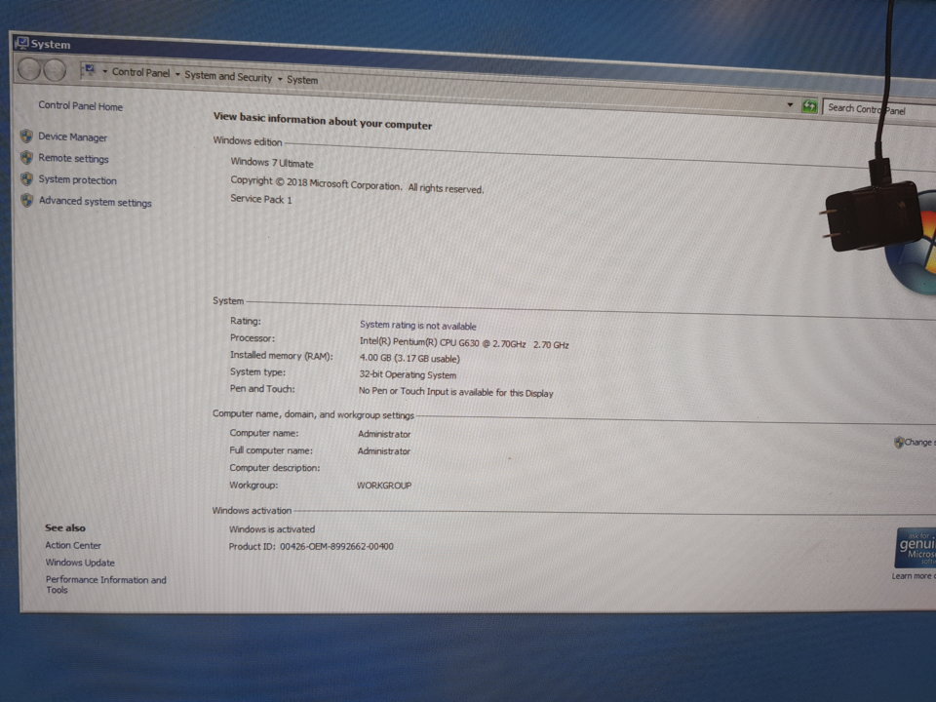Open the Windows Update link
The height and width of the screenshot is (702, 936).
point(80,563)
